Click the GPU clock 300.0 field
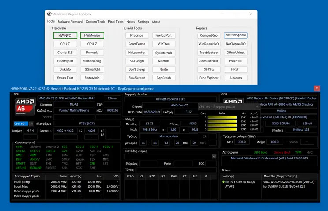Screen dimensions: 328x211 [x=242, y=142]
